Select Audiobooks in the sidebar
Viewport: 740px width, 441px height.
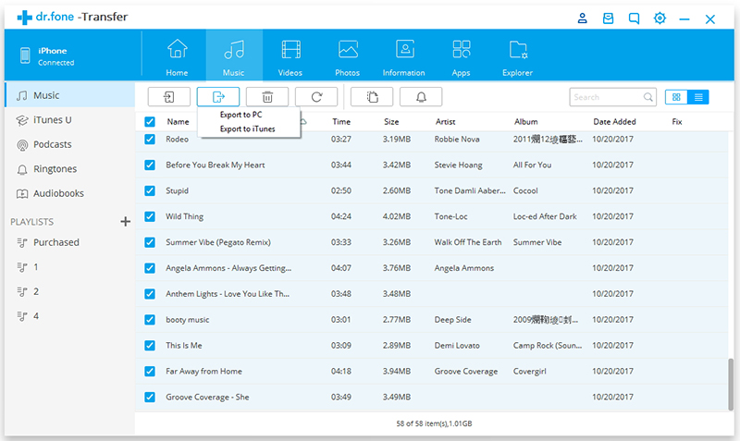(70, 193)
